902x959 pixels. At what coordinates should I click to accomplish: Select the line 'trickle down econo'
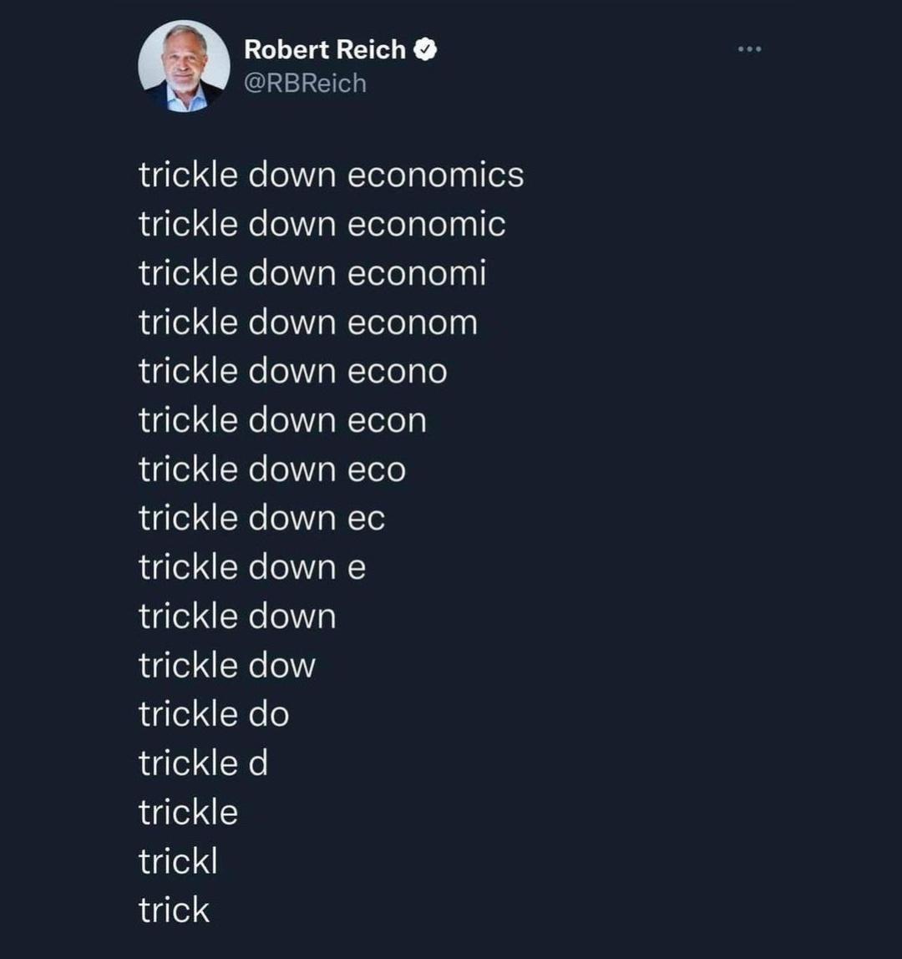coord(293,370)
